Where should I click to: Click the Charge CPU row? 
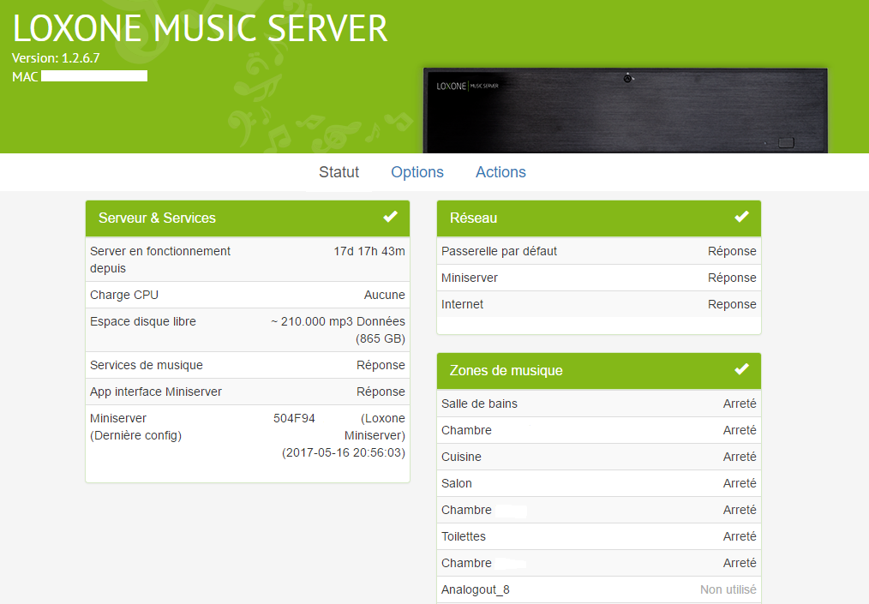click(x=247, y=295)
